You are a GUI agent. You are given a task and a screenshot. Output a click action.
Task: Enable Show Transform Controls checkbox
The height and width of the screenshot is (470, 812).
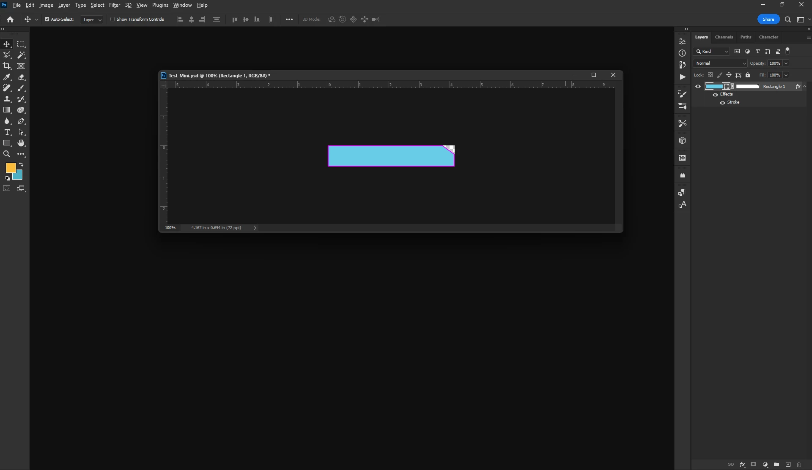coord(112,19)
